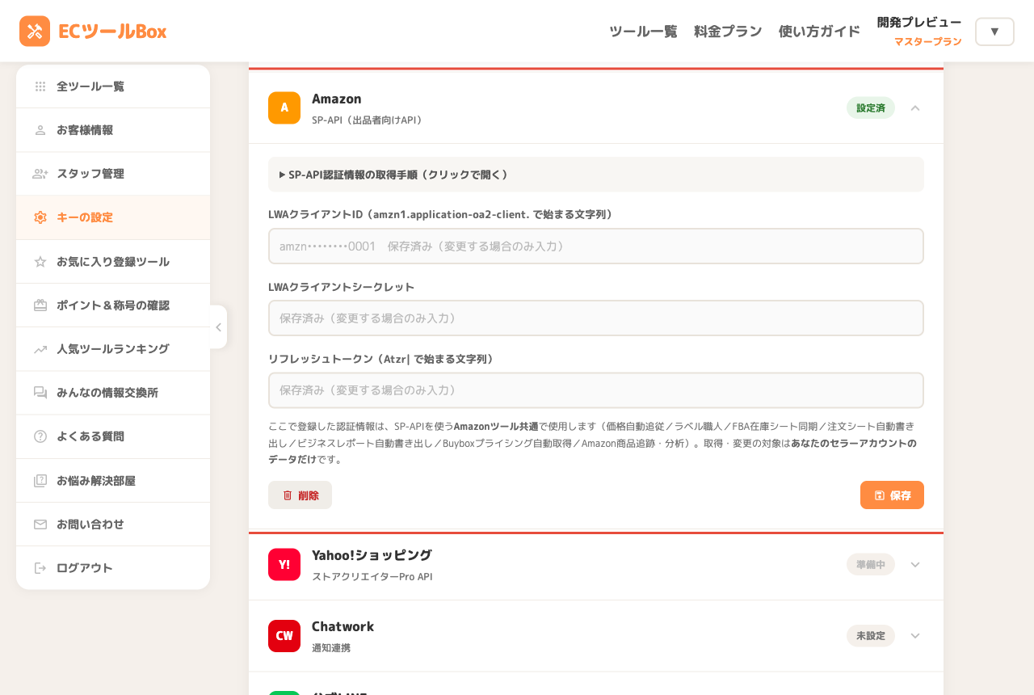The width and height of the screenshot is (1034, 695).
Task: Open 料金プラン in the top navigation
Action: coord(728,32)
